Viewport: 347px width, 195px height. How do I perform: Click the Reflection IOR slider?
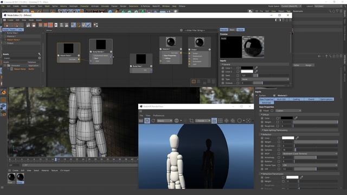pyautogui.click(x=316, y=169)
